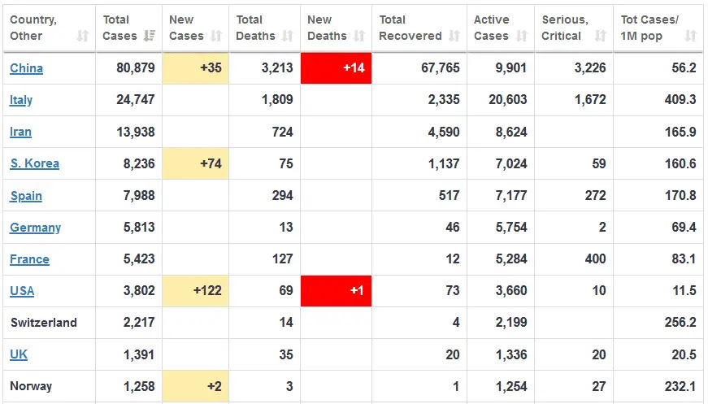
Task: Sort by Total Recovered arrows icon
Action: [454, 36]
